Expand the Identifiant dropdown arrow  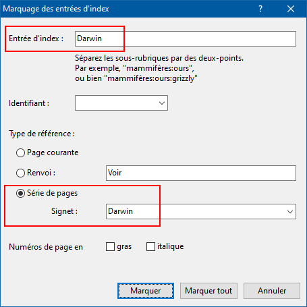tap(162, 103)
